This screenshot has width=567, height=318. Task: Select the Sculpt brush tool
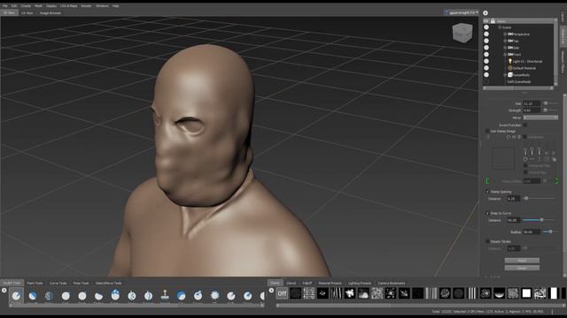[x=16, y=296]
